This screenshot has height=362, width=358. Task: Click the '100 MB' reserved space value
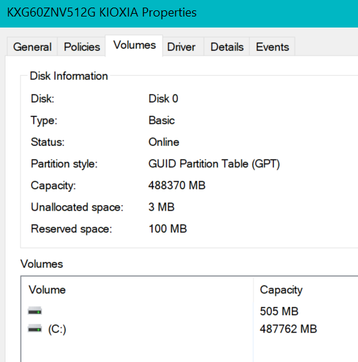(168, 228)
